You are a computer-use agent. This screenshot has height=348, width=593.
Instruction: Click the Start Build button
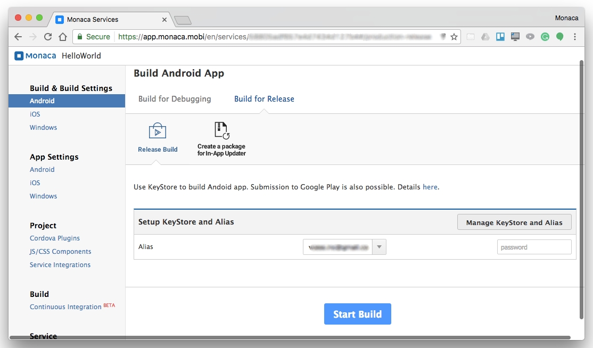(x=357, y=314)
